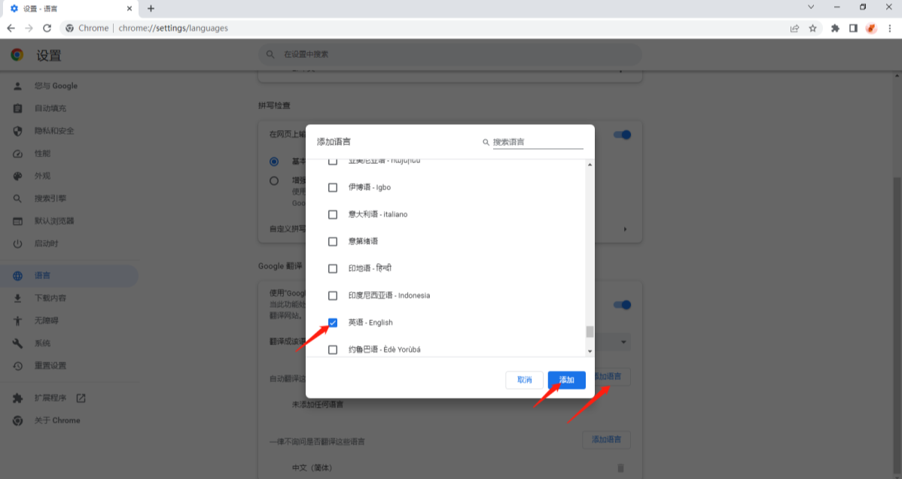
Task: Check the 约鲁巴语 - Èdè Yorùbá checkbox
Action: (333, 349)
